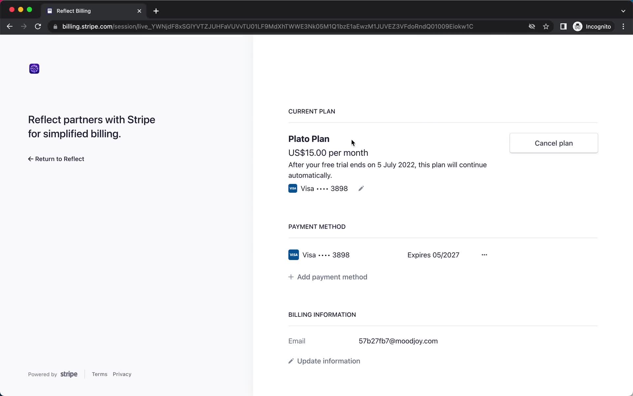Click 'Visa •••• 3898' in Payment Method row

pyautogui.click(x=326, y=255)
